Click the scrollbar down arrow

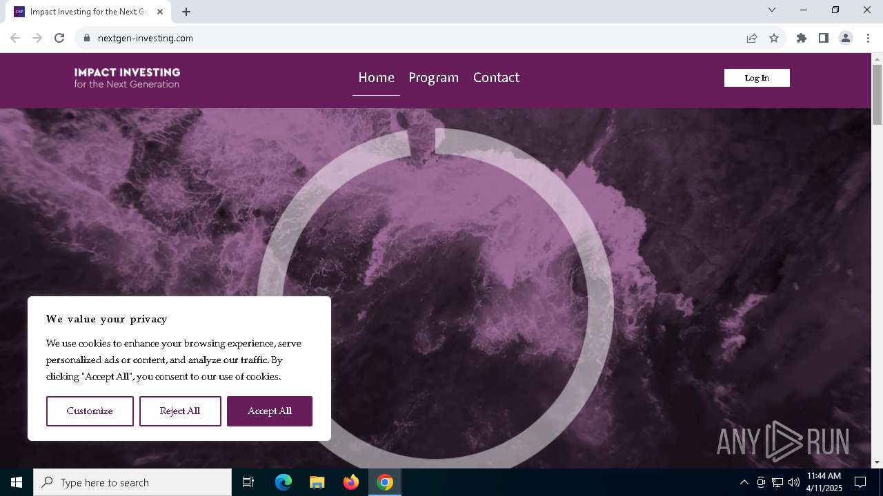(877, 462)
